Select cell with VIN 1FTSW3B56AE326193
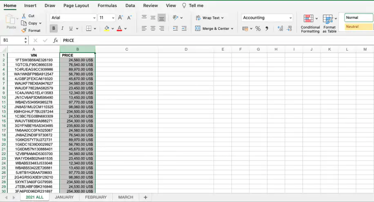Viewport: 374px width, 202px height. pyautogui.click(x=33, y=60)
